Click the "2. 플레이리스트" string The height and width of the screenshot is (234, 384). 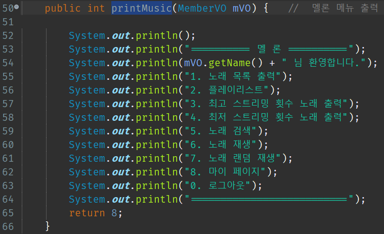227,90
